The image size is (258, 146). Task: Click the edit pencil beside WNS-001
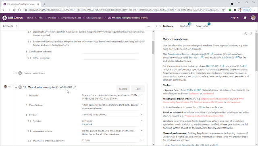pos(75,87)
